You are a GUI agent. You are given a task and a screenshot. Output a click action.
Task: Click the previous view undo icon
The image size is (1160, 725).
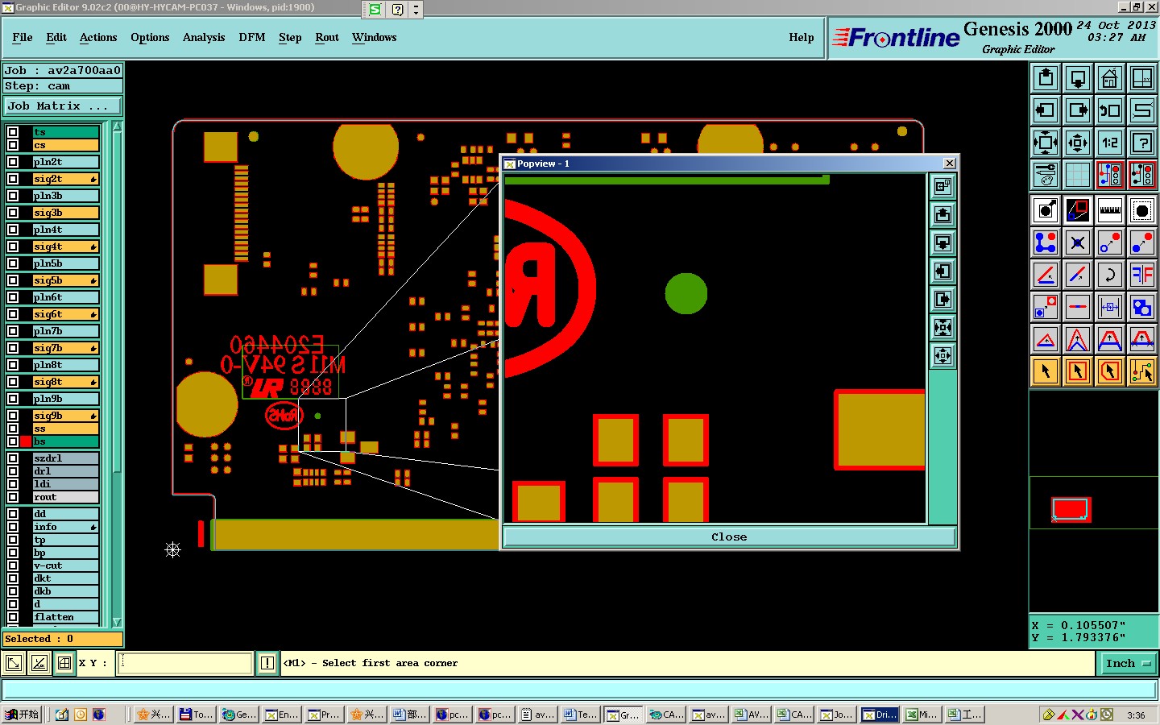[x=1110, y=110]
